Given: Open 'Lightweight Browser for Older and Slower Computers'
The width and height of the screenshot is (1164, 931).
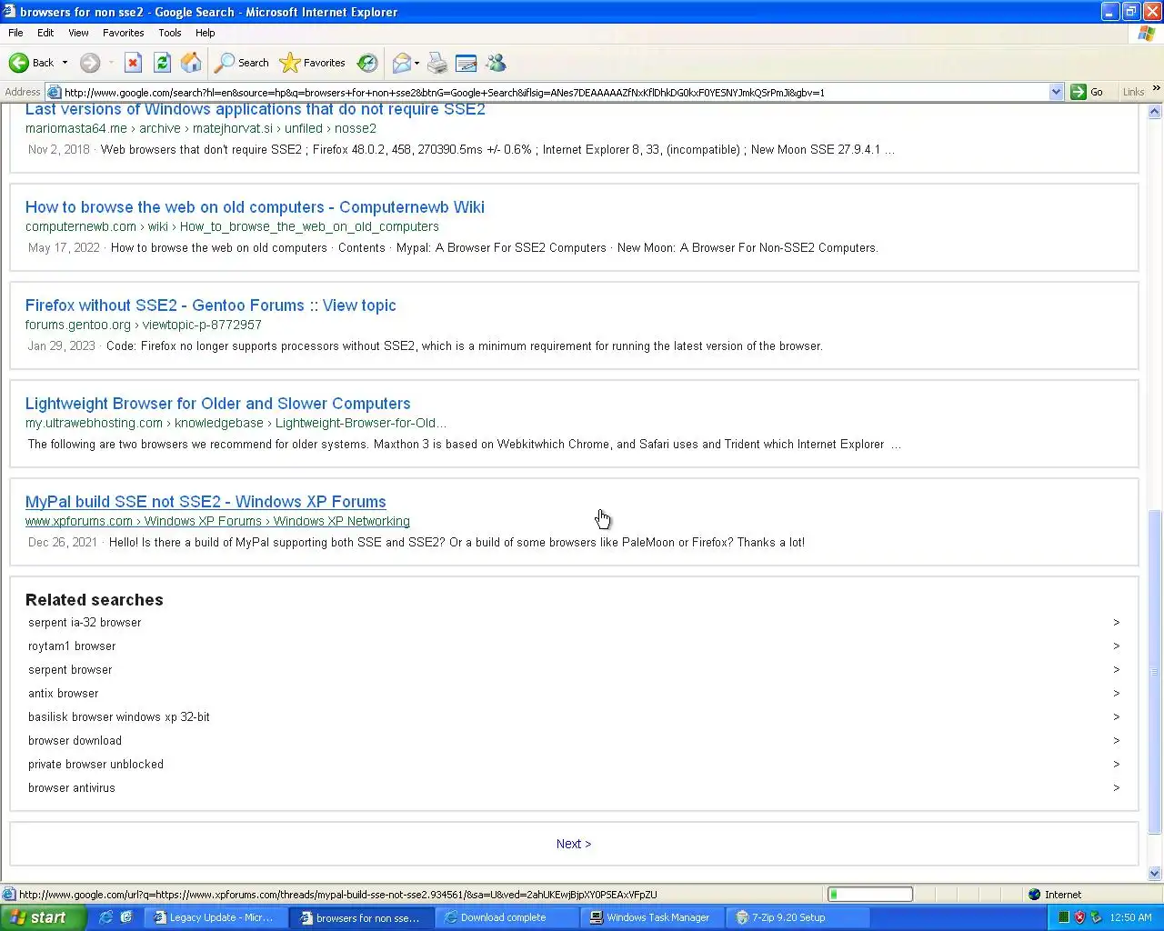Looking at the screenshot, I should tap(218, 404).
